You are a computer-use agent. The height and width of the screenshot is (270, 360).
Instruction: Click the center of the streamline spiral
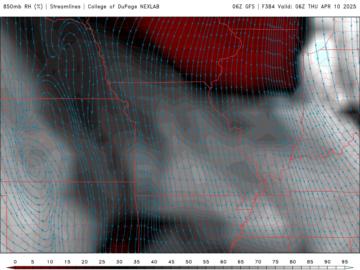click(x=32, y=170)
